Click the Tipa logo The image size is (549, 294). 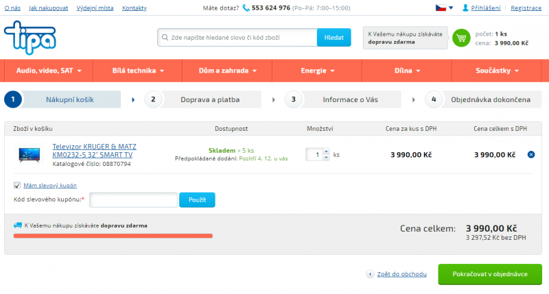pos(30,38)
